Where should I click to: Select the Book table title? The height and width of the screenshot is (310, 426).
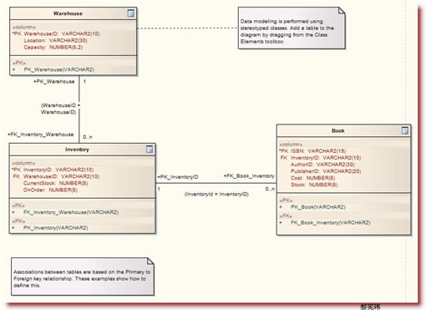338,130
